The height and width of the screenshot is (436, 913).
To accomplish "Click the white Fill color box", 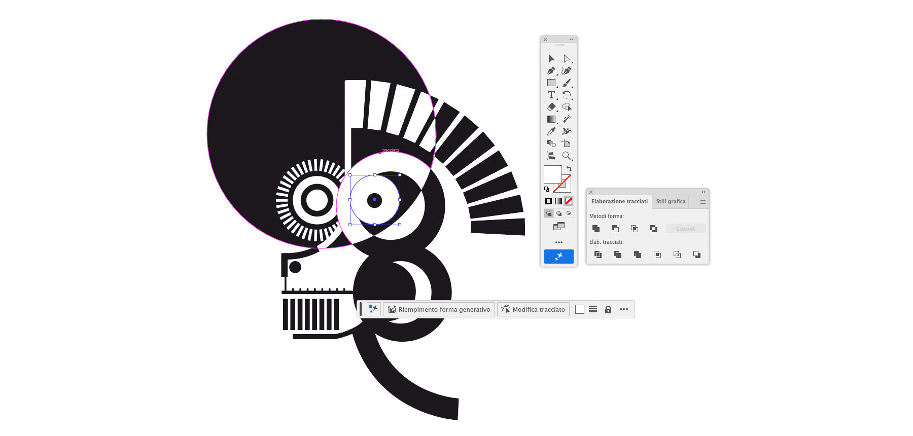I will 552,174.
